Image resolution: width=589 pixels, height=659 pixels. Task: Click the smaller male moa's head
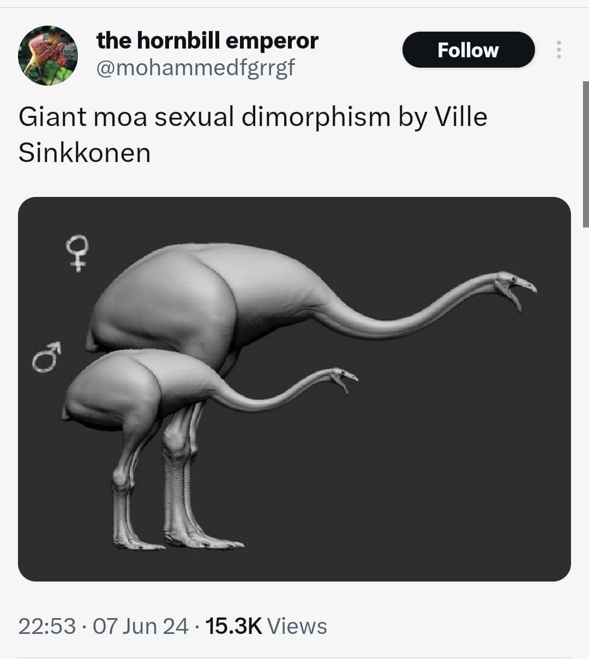coord(341,378)
